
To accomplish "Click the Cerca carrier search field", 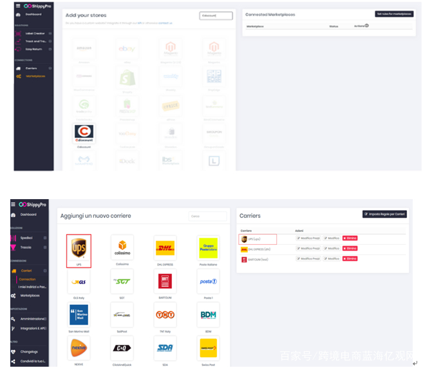I will point(208,217).
